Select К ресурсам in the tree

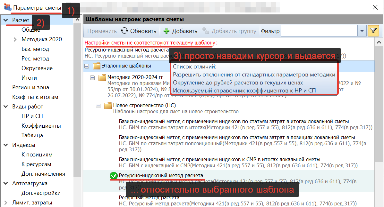click(36, 164)
